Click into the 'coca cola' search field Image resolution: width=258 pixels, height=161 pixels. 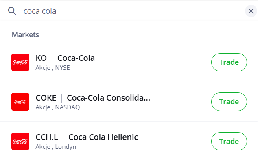click(x=131, y=11)
